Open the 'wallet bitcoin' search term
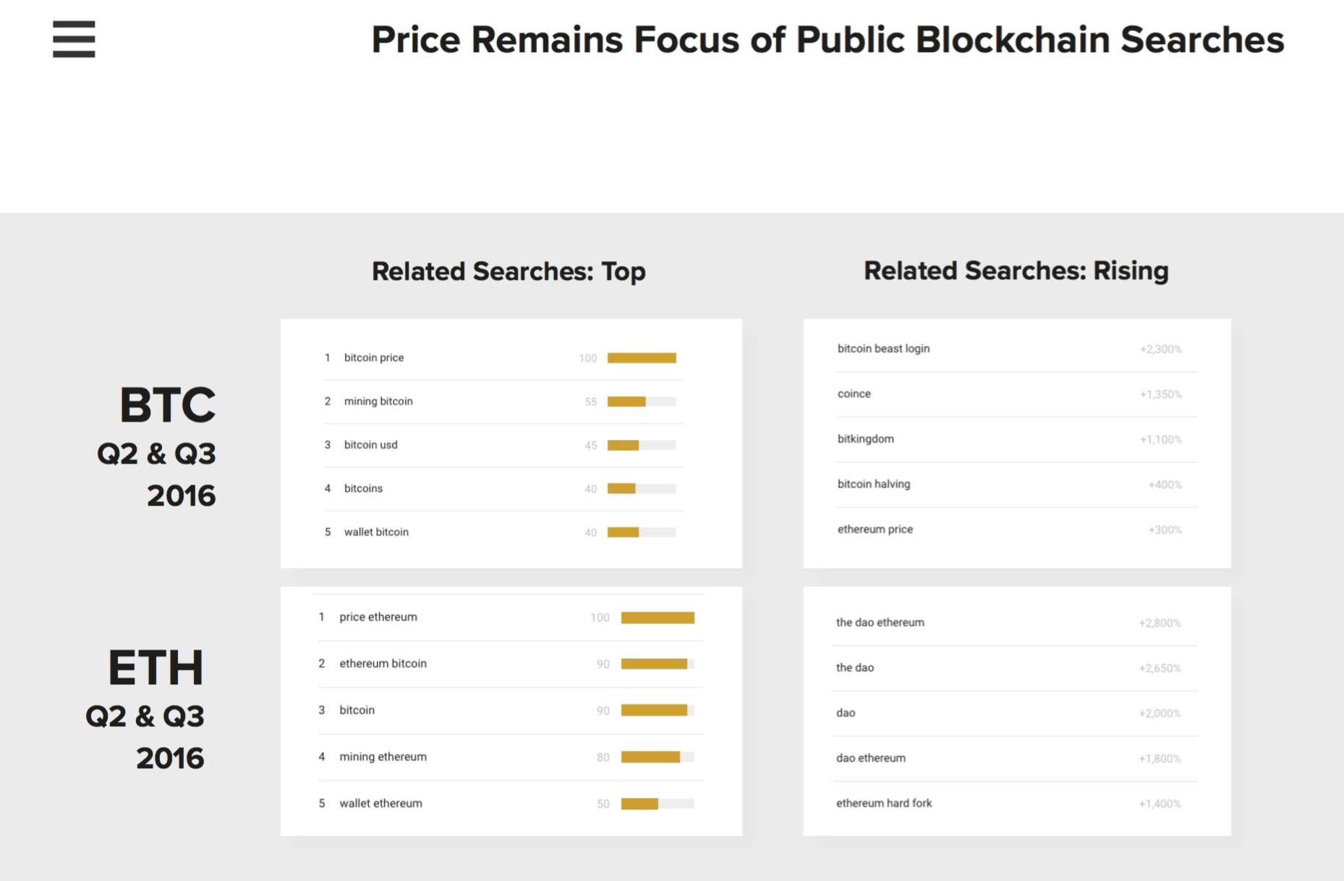This screenshot has width=1344, height=881. click(x=376, y=532)
